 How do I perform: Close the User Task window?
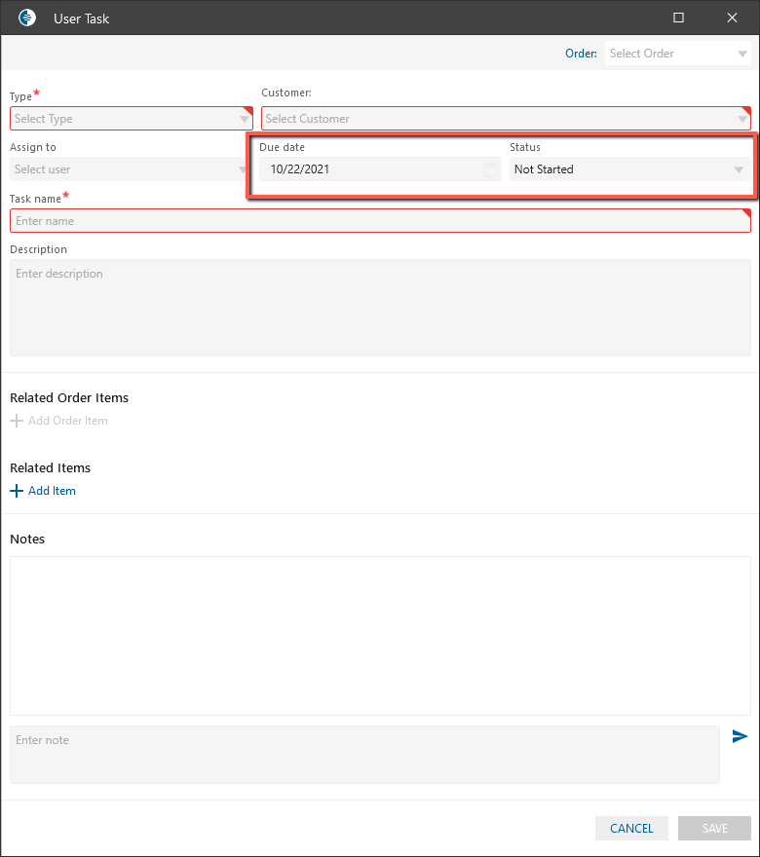pos(733,18)
